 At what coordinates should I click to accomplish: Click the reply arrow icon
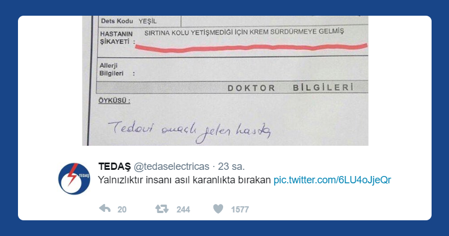(105, 209)
